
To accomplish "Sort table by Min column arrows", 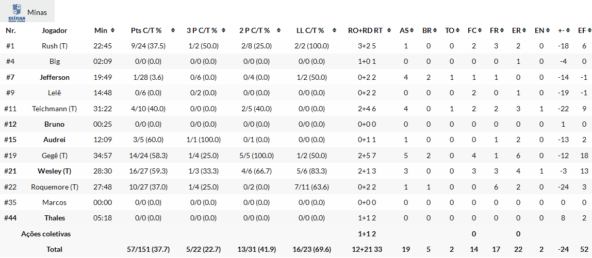I will point(112,31).
